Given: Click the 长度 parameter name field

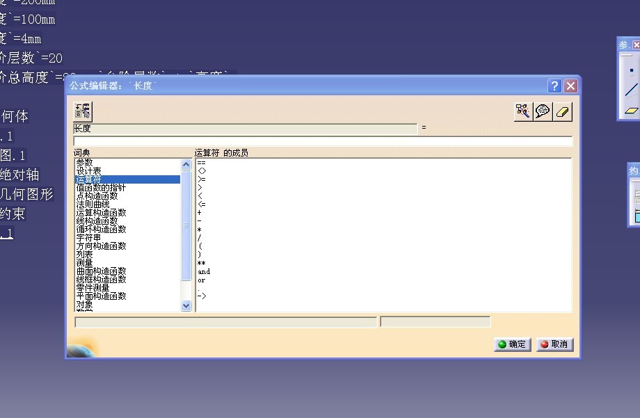Looking at the screenshot, I should pos(246,129).
